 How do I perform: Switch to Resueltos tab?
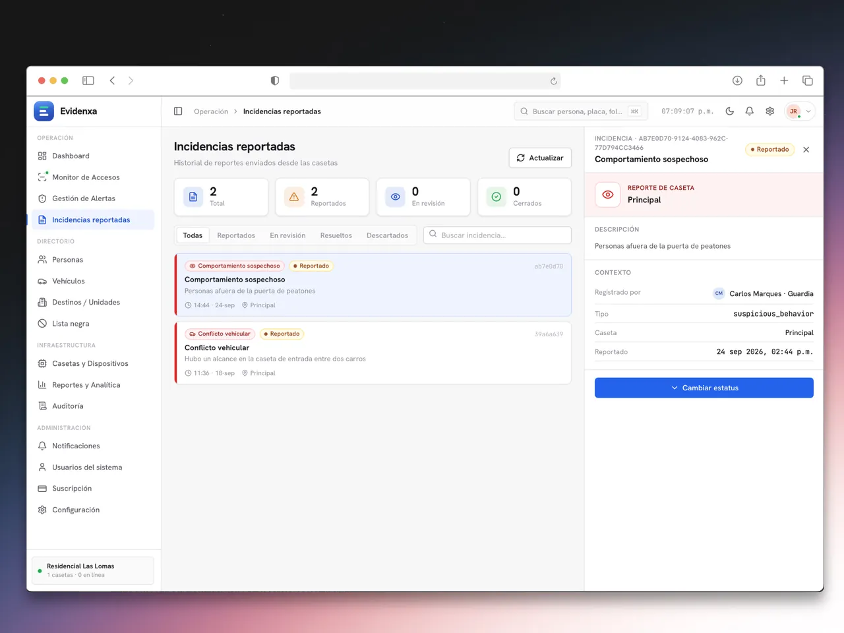coord(336,235)
